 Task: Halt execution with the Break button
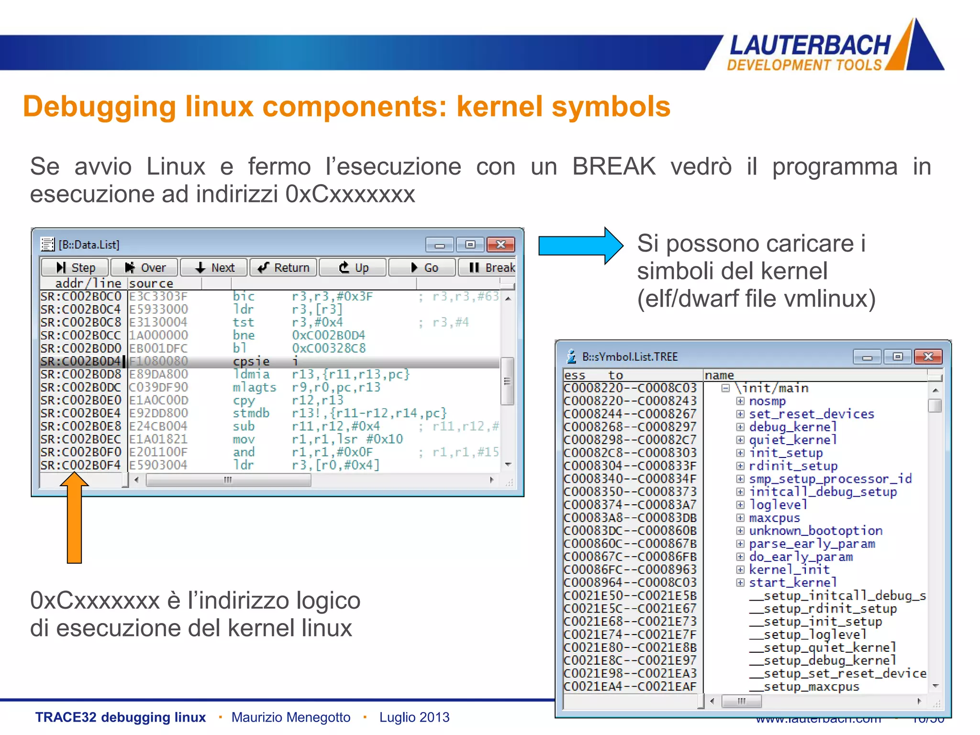tap(487, 267)
